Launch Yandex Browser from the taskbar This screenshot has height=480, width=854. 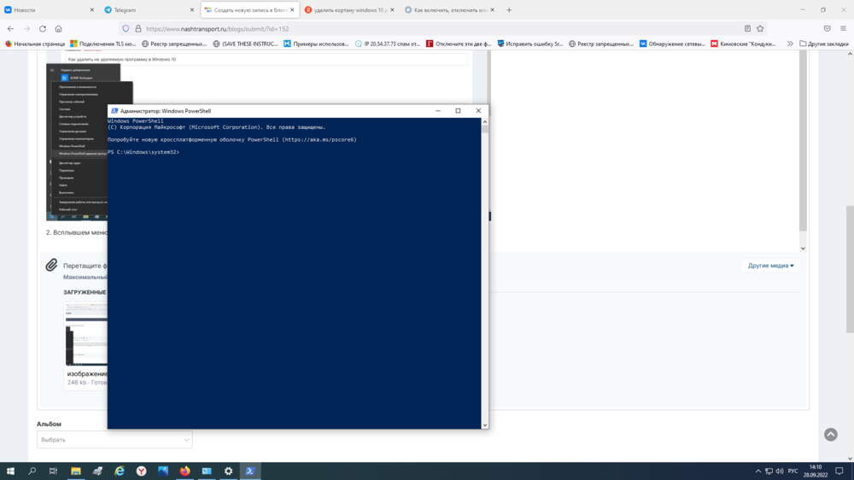(x=141, y=471)
